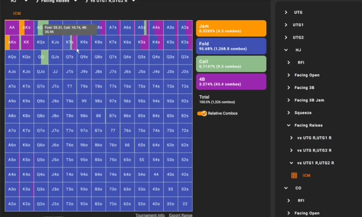This screenshot has width=362, height=217.
Task: Open the Tournament Info link
Action: coord(150,215)
